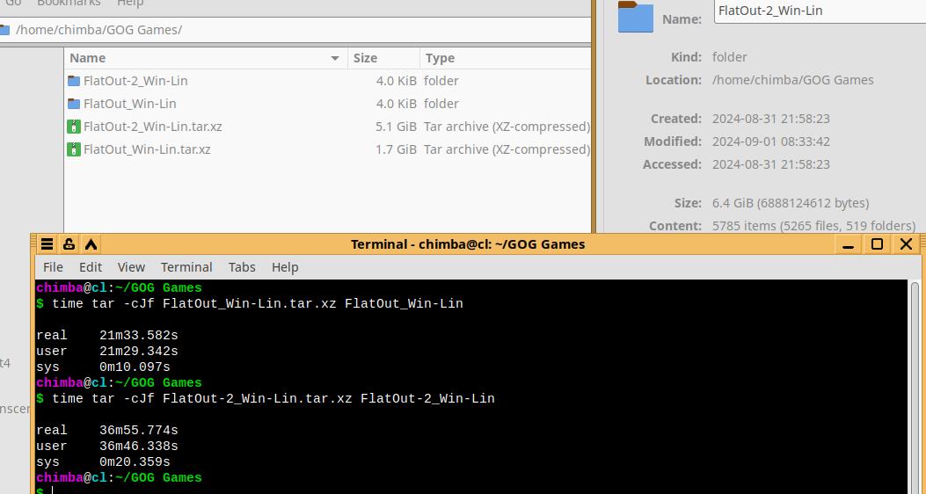Open the terminal window menu icon

(47, 244)
